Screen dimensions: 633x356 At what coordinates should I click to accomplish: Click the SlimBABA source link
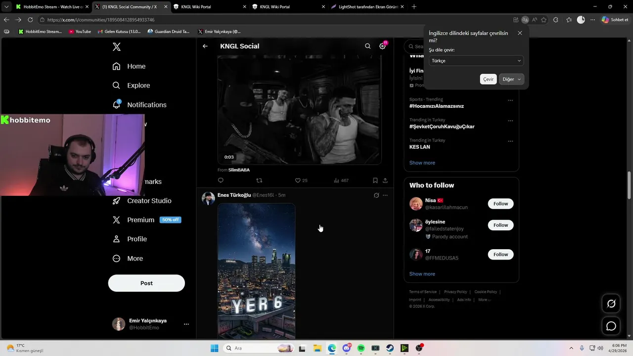(239, 170)
